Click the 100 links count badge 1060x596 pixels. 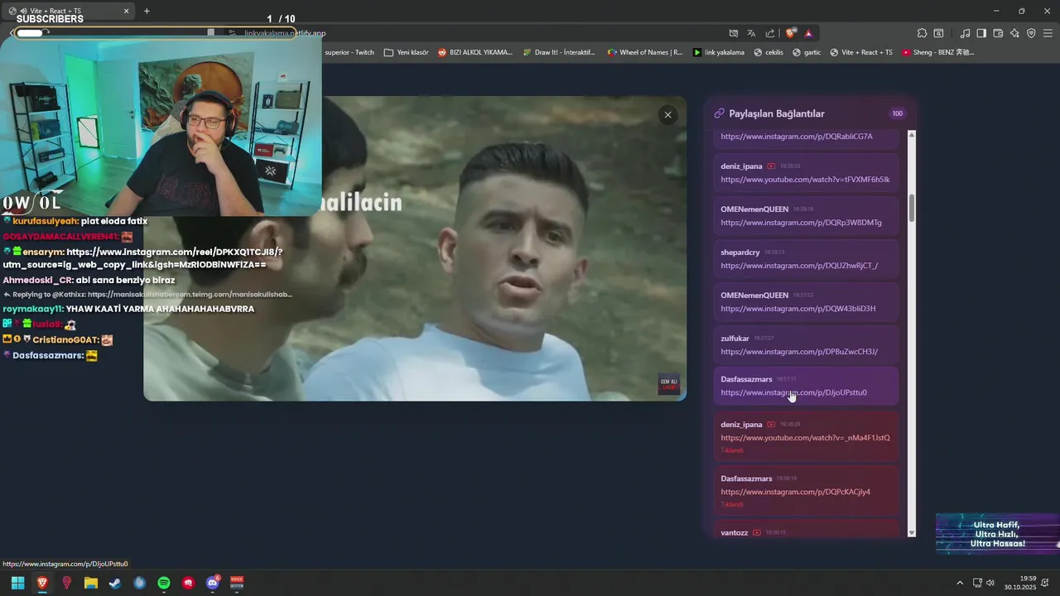pyautogui.click(x=897, y=113)
